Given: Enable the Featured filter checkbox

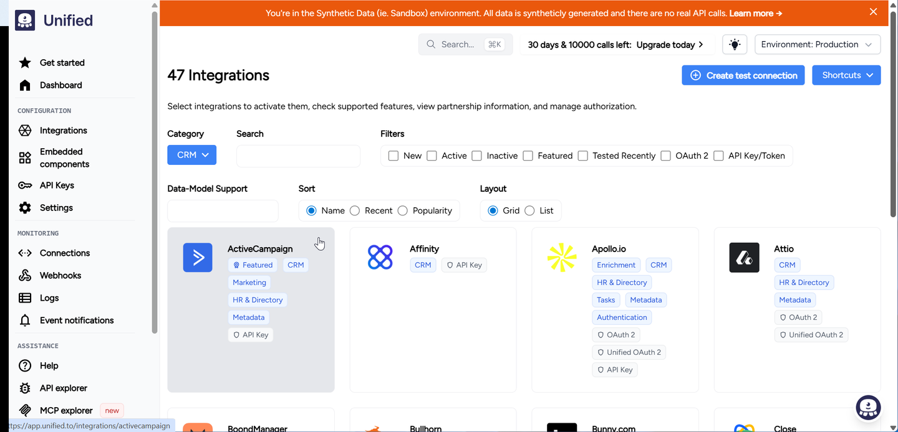Looking at the screenshot, I should click(x=528, y=156).
